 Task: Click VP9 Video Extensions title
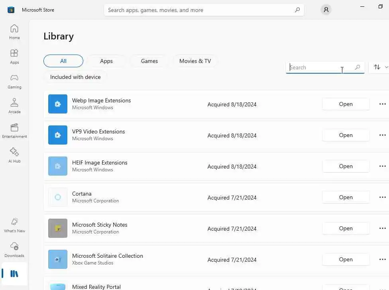coord(98,131)
